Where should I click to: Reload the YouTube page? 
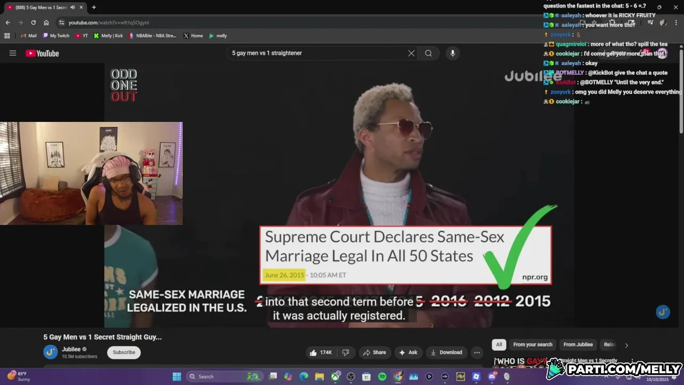click(33, 22)
